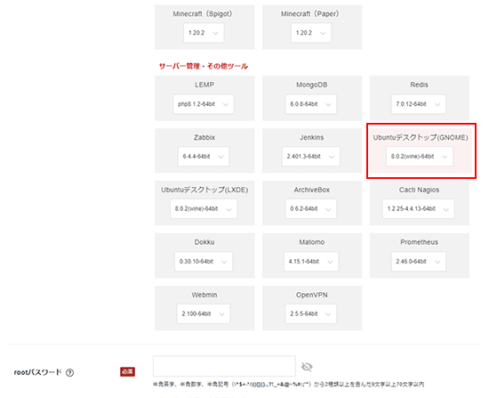
Task: Open Ubuntu GNOME desktop version dropdown
Action: [420, 156]
